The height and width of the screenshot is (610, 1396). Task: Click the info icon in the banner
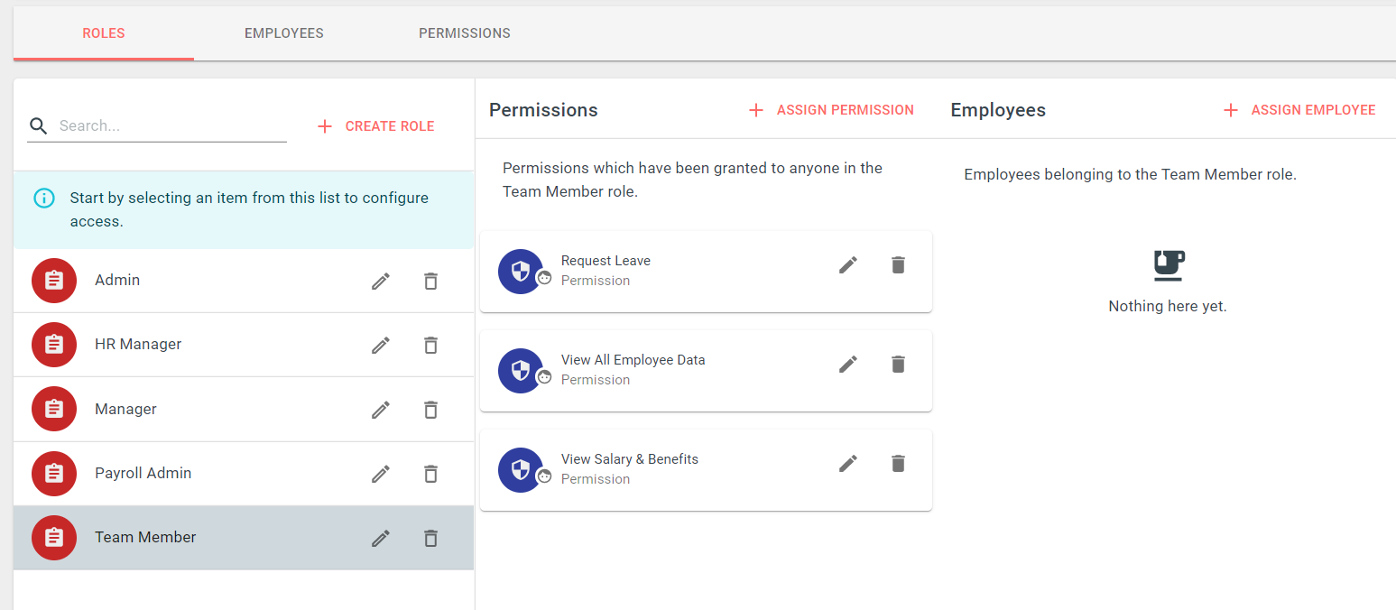click(43, 198)
